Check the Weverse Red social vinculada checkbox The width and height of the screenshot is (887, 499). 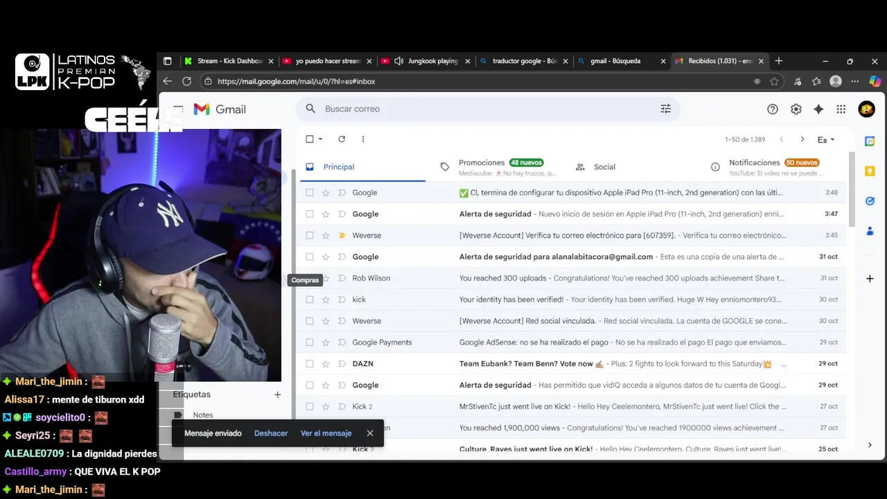coord(310,321)
